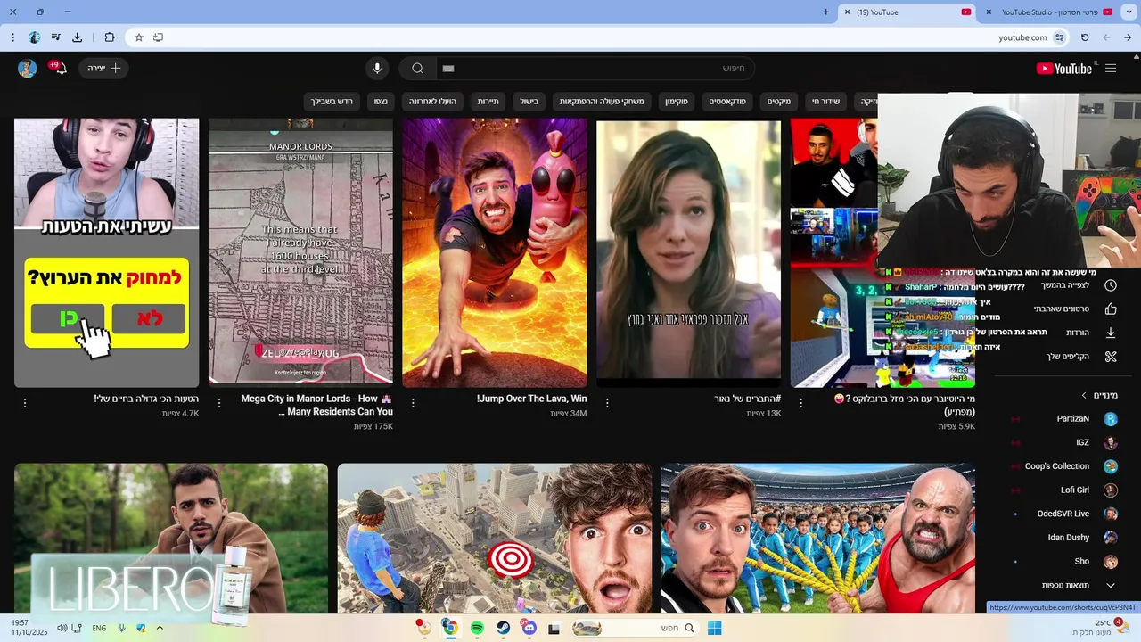Open Steam from the taskbar
The width and height of the screenshot is (1141, 642).
[503, 628]
